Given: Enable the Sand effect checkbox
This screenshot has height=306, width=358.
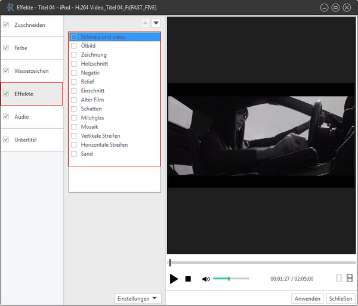Looking at the screenshot, I should point(74,154).
